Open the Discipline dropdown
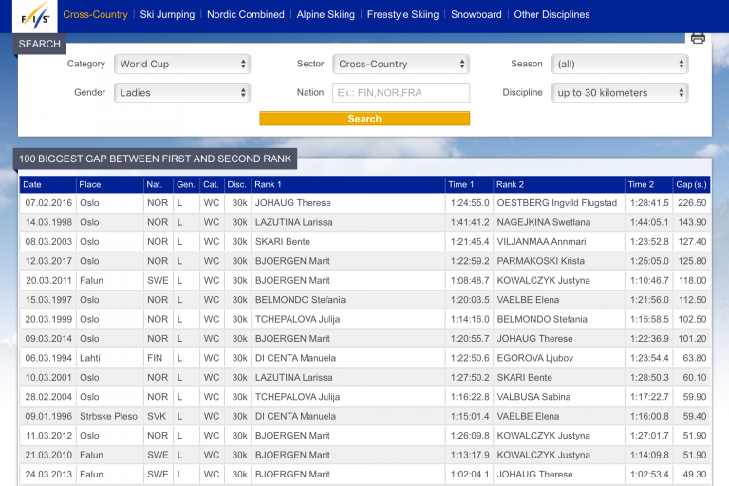729x486 pixels. (620, 93)
